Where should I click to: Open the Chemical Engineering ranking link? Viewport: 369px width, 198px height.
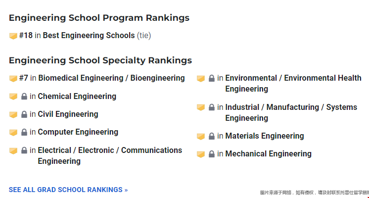77,97
